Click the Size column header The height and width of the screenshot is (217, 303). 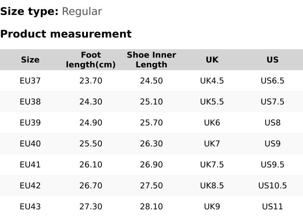click(30, 60)
